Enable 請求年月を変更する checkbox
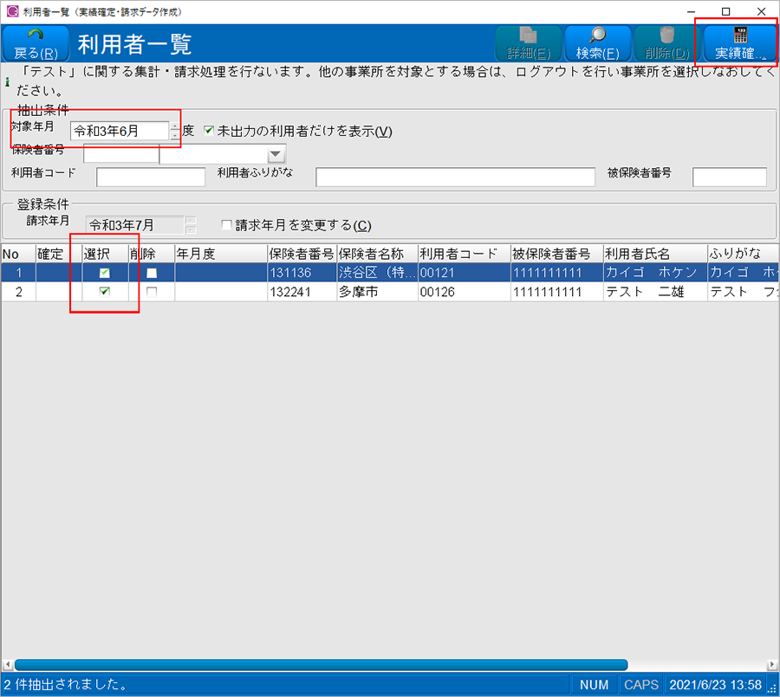This screenshot has height=697, width=780. [227, 225]
